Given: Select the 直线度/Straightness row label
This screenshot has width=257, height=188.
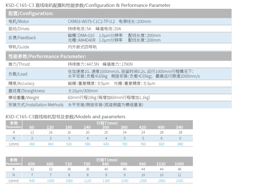Looking at the screenshot, I should tap(27, 91).
